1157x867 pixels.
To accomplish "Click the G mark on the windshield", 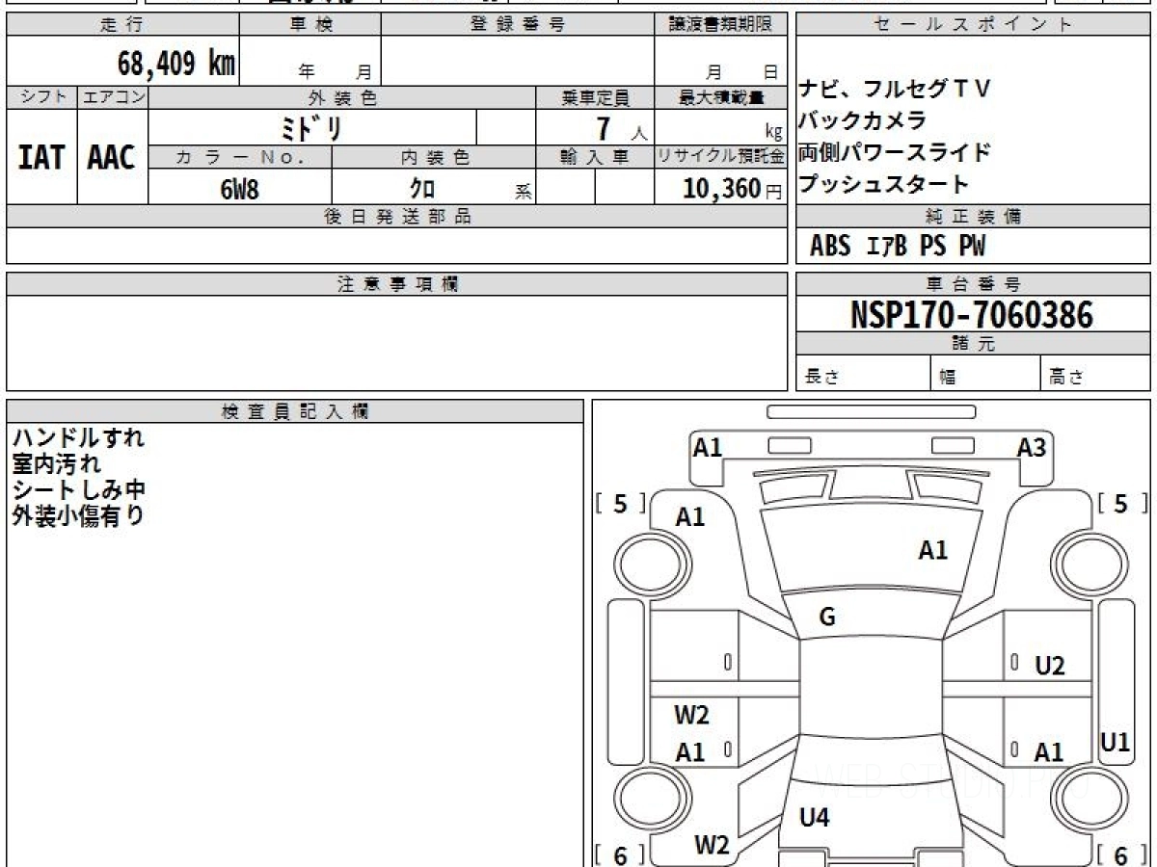I will [x=827, y=618].
